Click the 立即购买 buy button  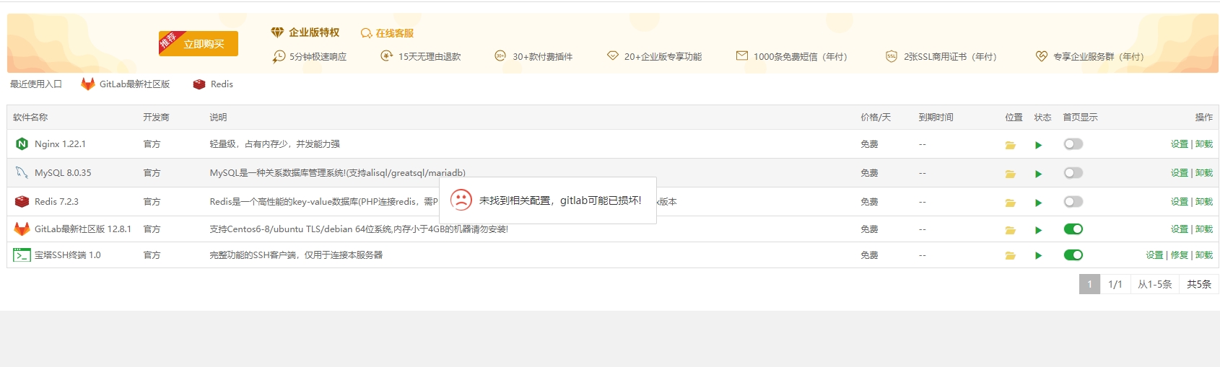click(x=199, y=43)
